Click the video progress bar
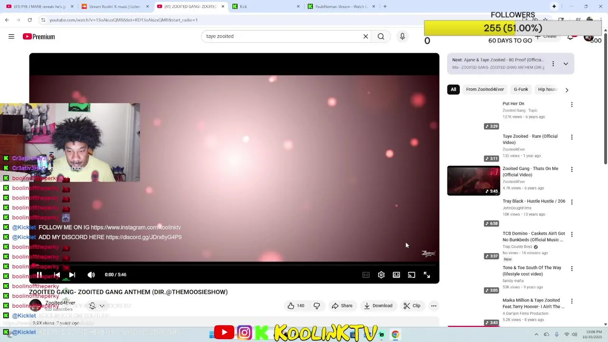The height and width of the screenshot is (342, 608). point(234,265)
